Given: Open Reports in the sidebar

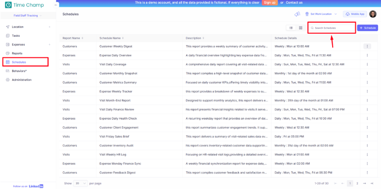Looking at the screenshot, I should coord(17,53).
